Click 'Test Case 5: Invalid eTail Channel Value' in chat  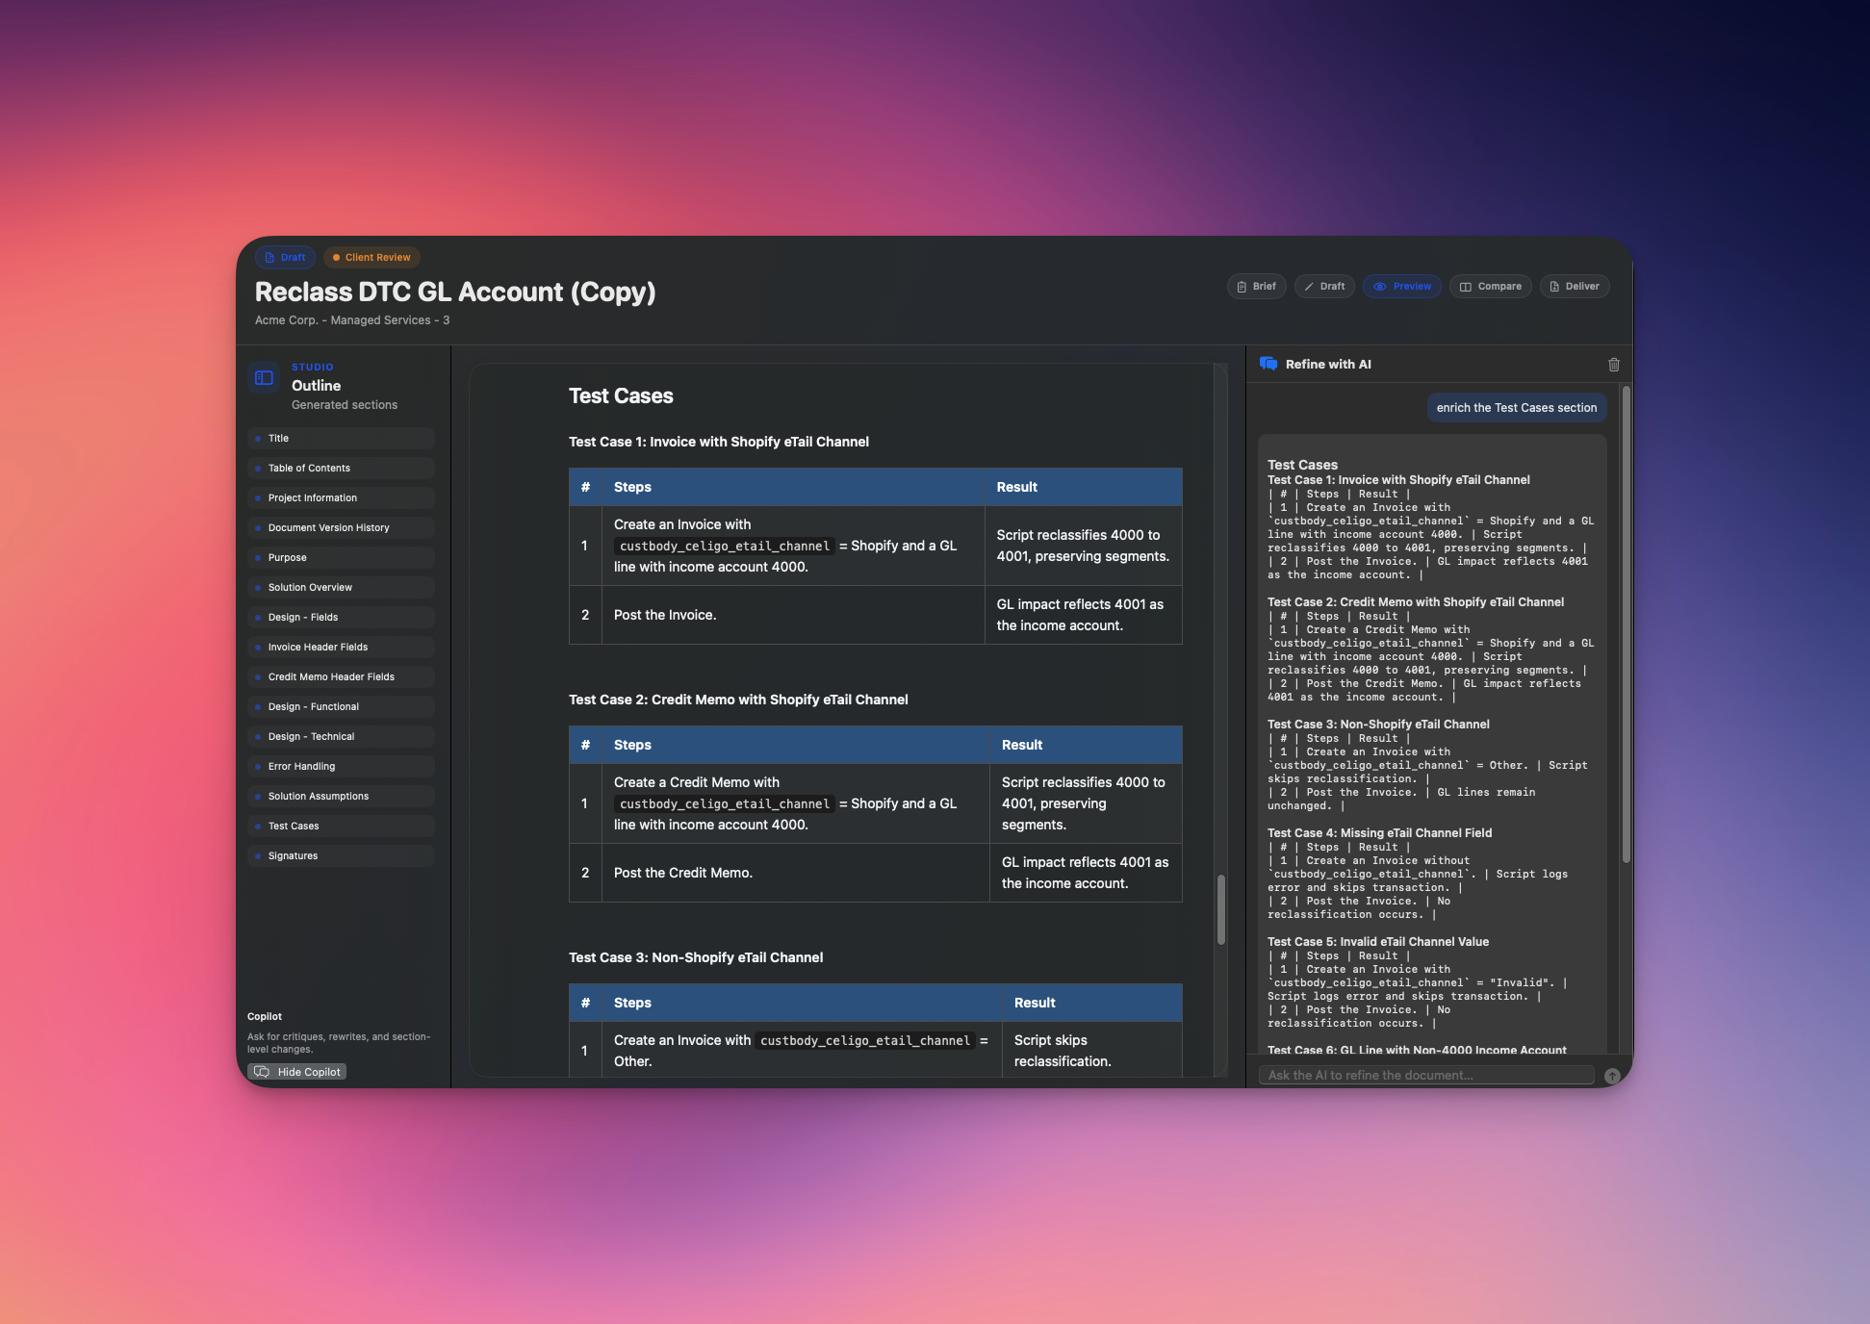[x=1378, y=942]
